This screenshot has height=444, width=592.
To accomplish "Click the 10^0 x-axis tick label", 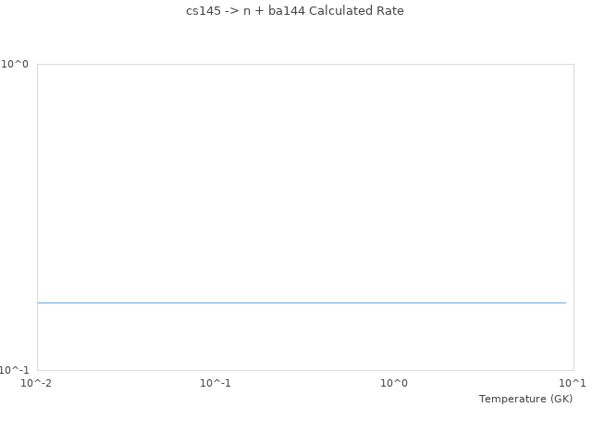I will click(394, 383).
